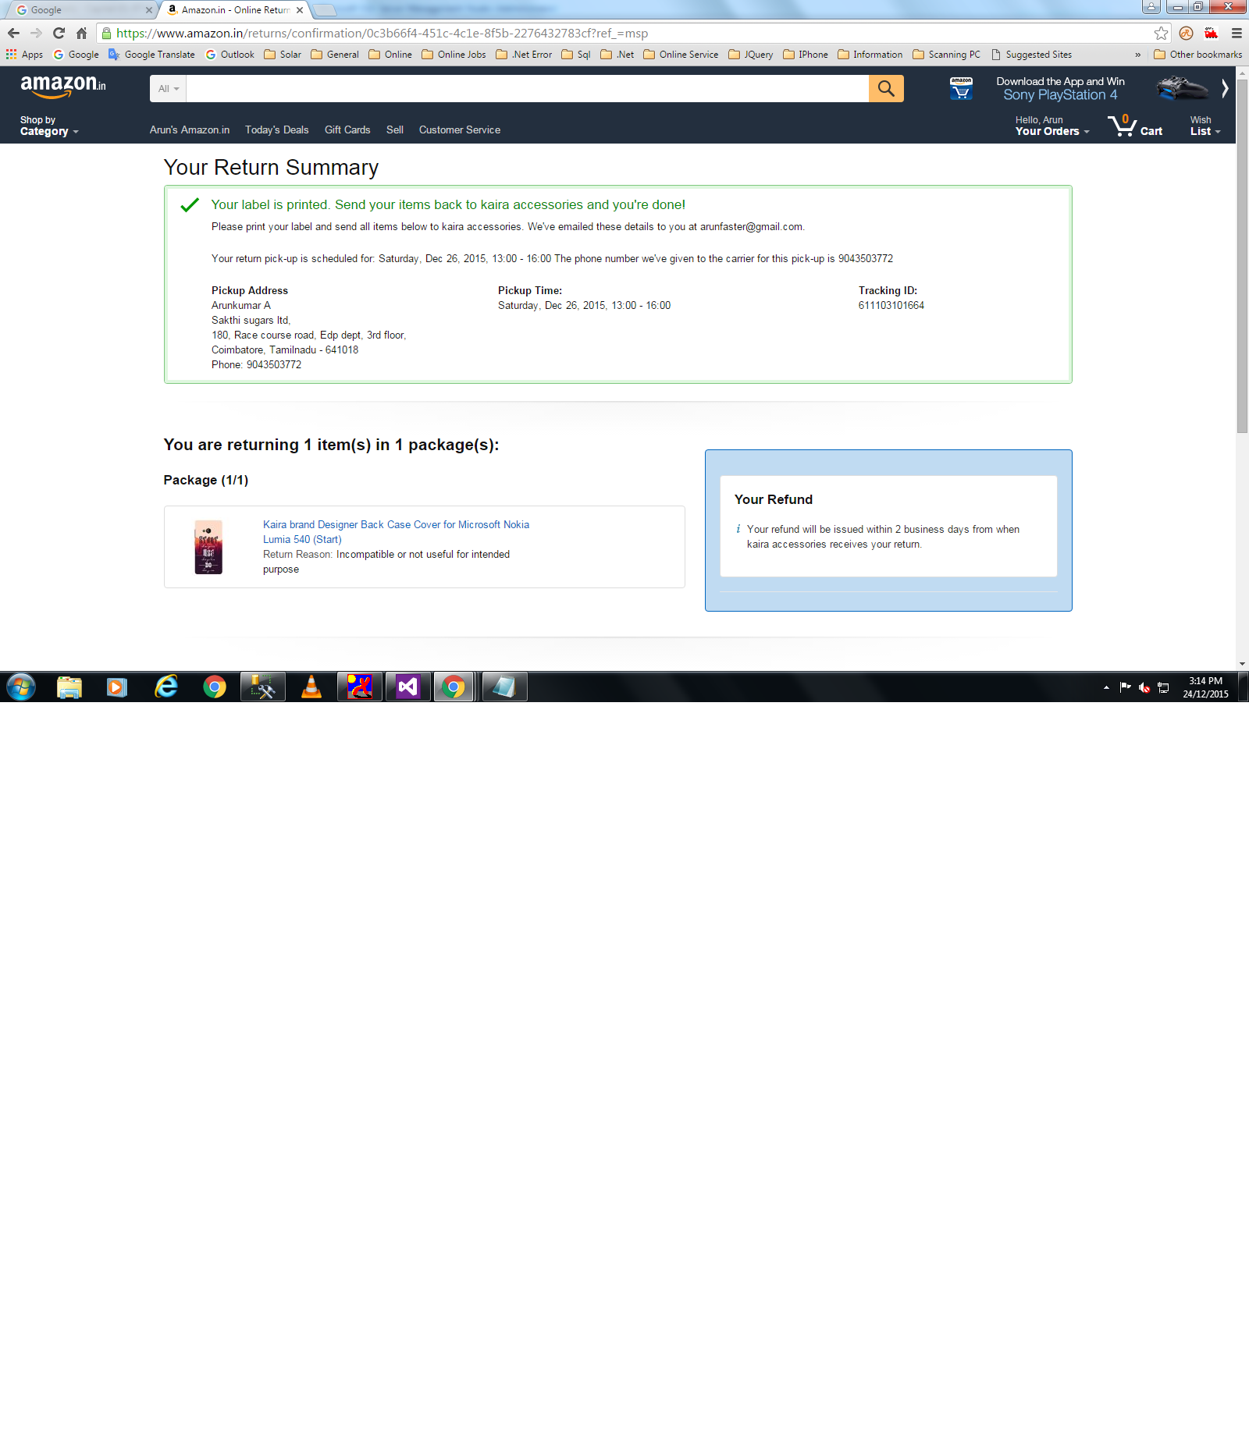Open Outlook bookmark
This screenshot has height=1455, width=1249.
tap(230, 55)
